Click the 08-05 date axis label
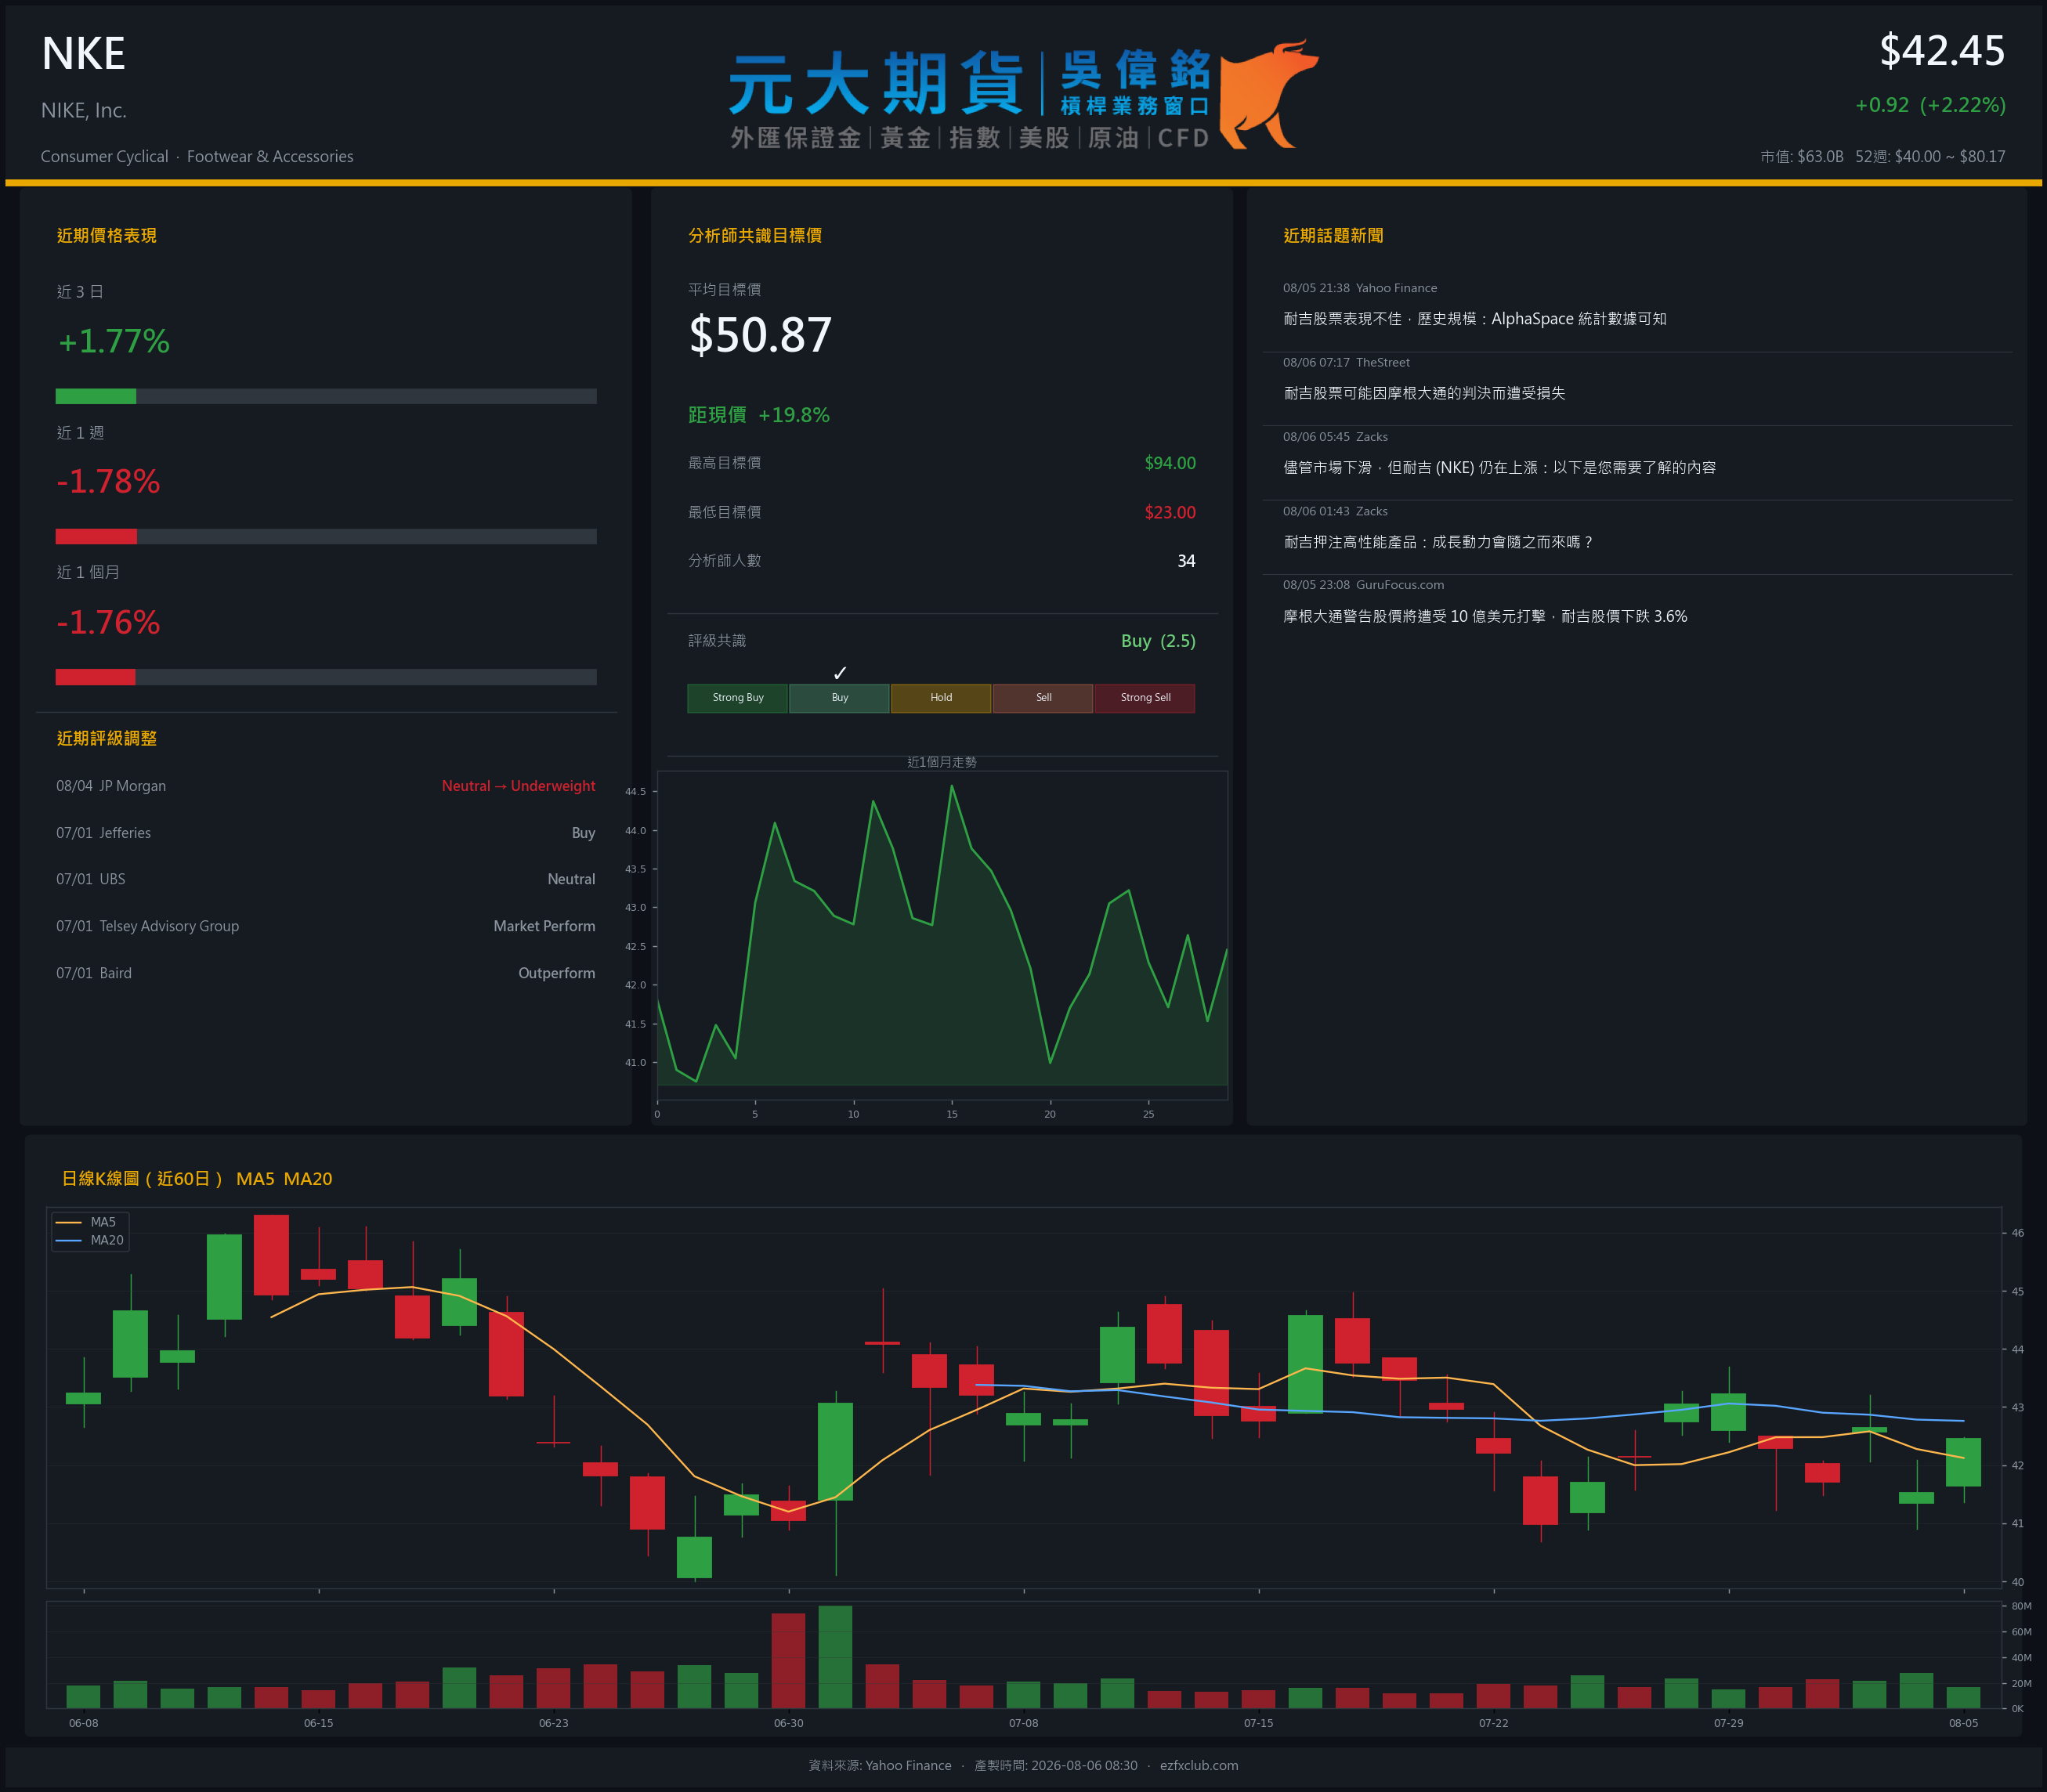2047x1792 pixels. point(1963,1723)
